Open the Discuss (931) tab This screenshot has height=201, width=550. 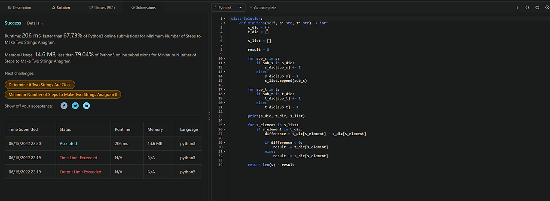point(102,8)
